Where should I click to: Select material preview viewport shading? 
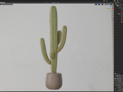coord(108,4)
